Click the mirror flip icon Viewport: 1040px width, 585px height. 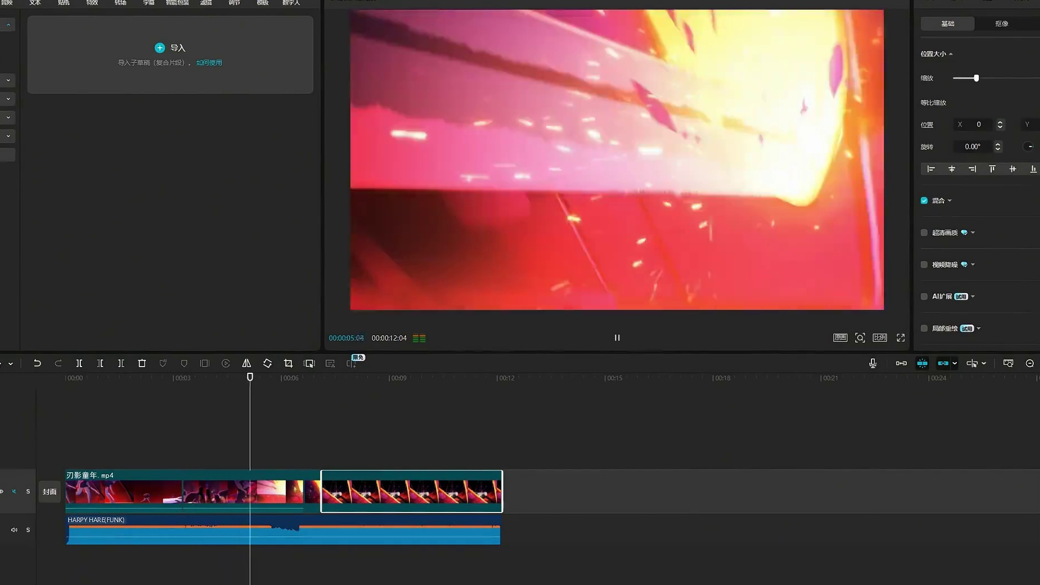[x=247, y=363]
